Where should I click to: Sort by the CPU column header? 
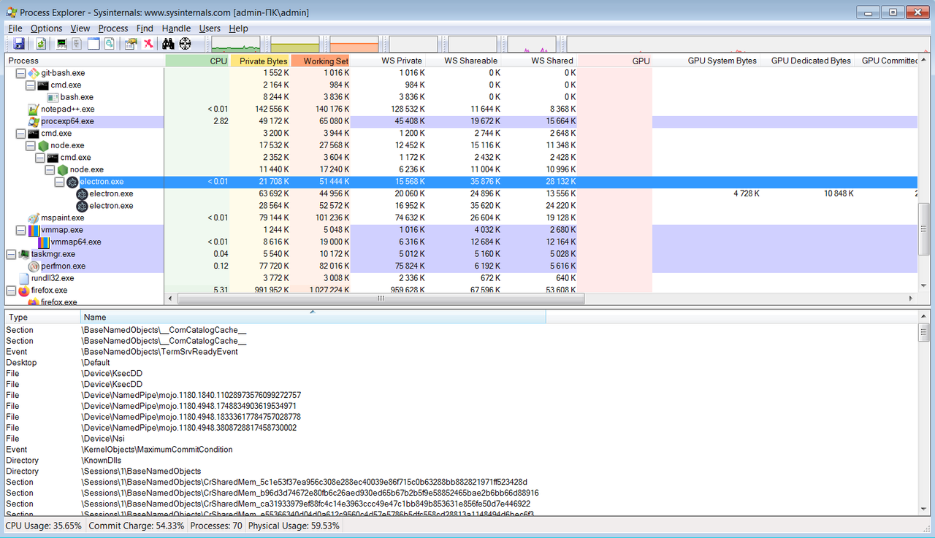(x=198, y=61)
